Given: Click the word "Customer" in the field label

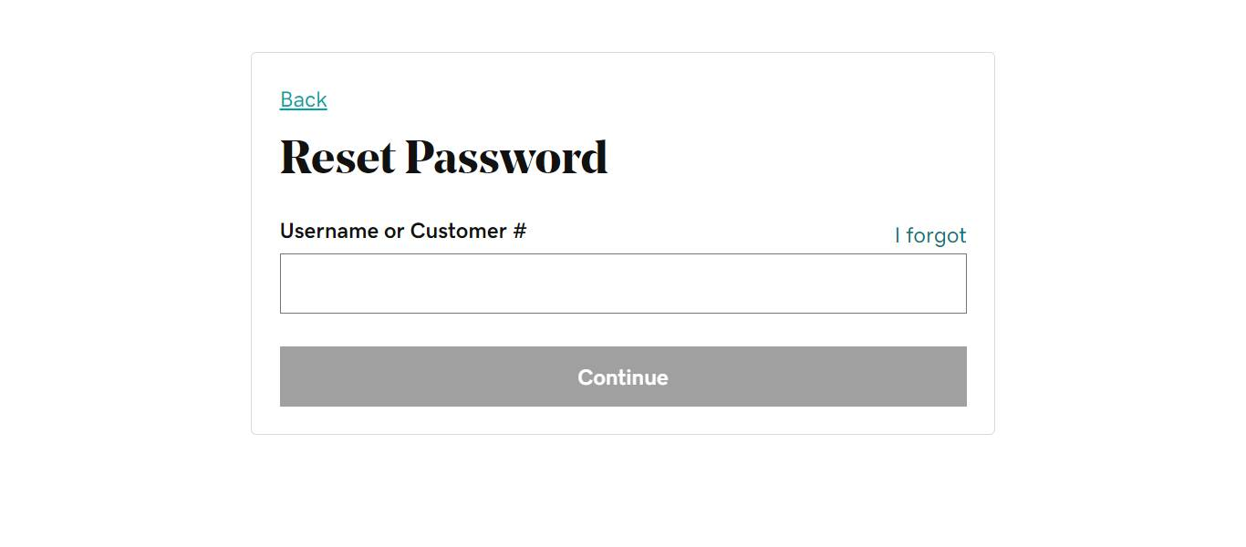Looking at the screenshot, I should (458, 231).
